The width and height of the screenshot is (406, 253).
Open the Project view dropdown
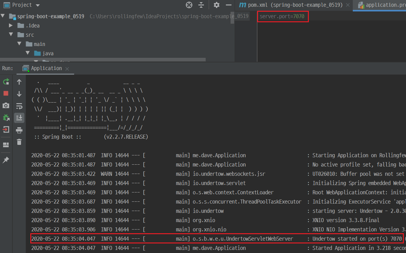click(x=38, y=5)
